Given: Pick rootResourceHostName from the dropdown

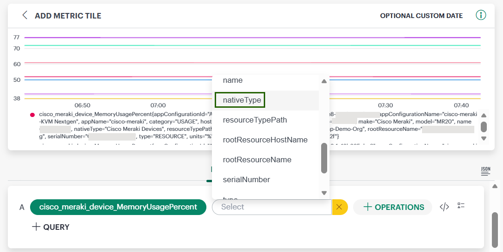Looking at the screenshot, I should click(265, 140).
